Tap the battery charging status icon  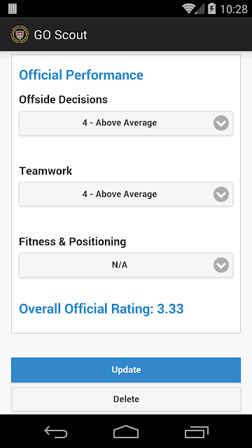pos(211,8)
